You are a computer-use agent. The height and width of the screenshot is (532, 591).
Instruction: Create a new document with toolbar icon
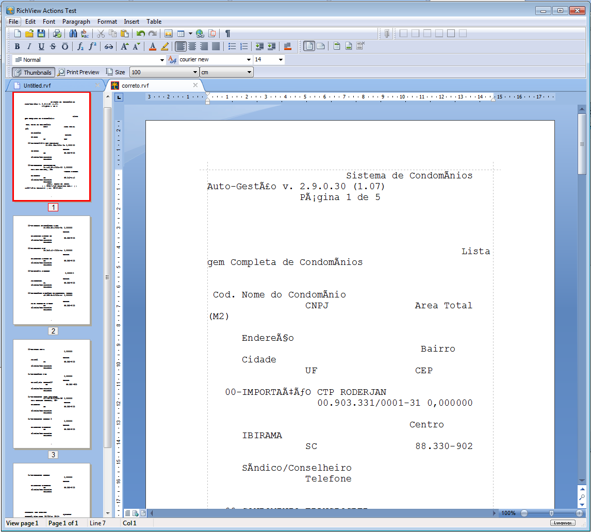pyautogui.click(x=18, y=34)
